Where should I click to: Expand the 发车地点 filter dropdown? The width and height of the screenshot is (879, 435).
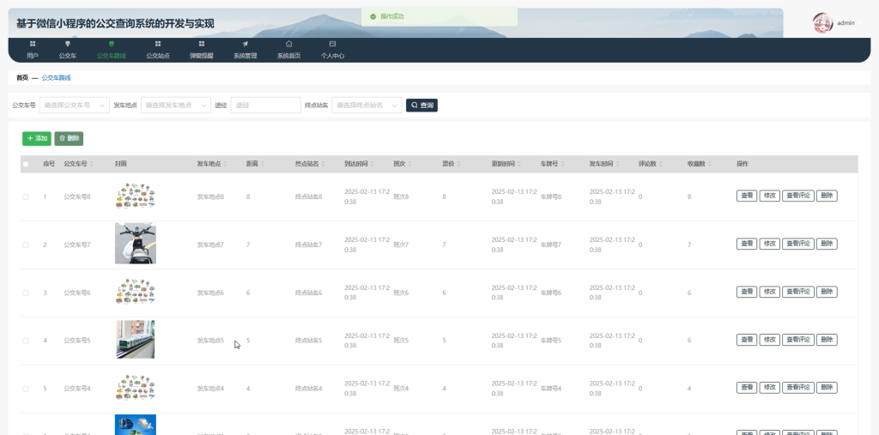click(x=175, y=105)
